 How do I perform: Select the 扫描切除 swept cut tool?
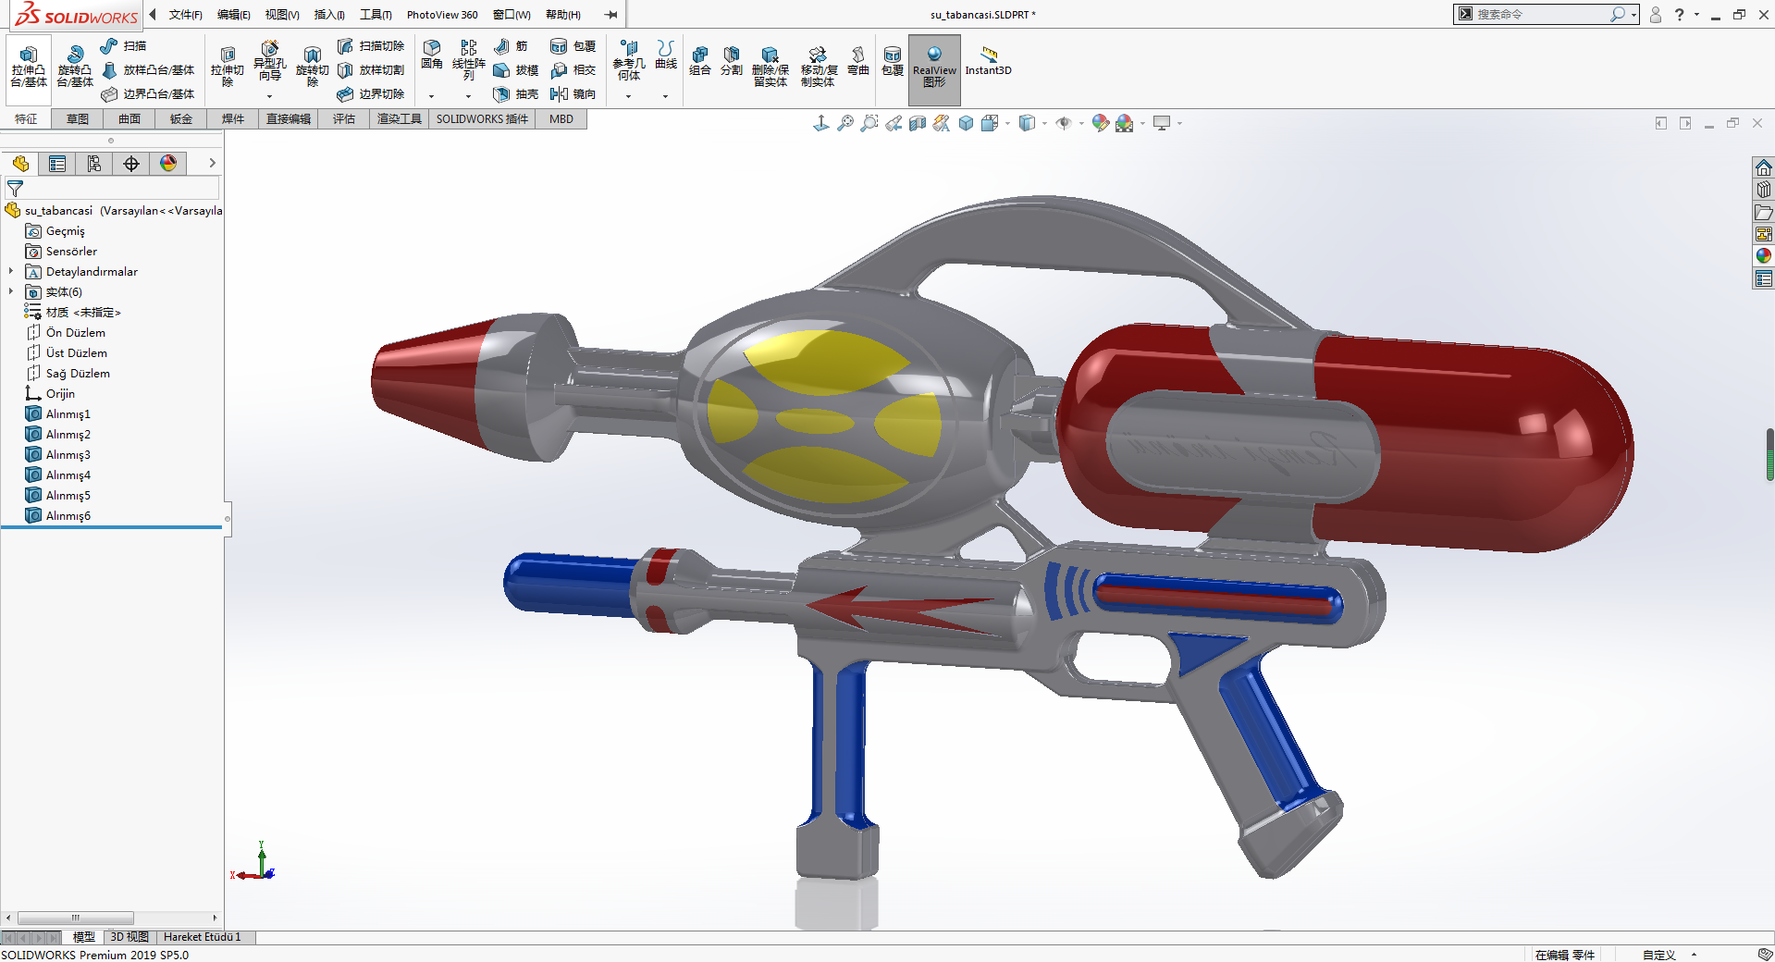tap(371, 46)
